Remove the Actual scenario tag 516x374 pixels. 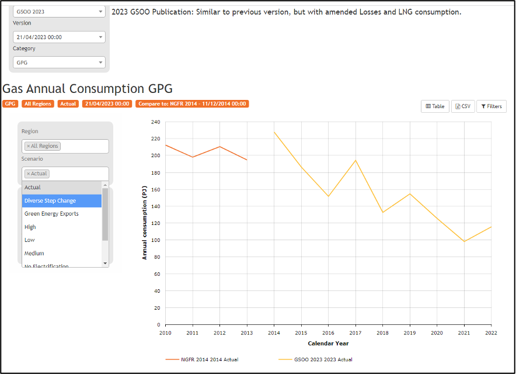point(28,174)
